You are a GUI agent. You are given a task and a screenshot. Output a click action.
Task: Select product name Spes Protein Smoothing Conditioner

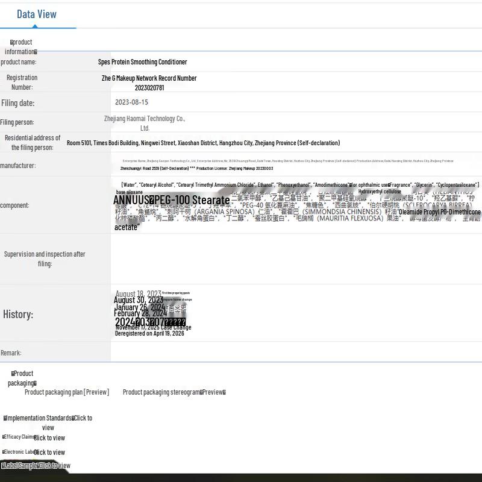pyautogui.click(x=143, y=62)
